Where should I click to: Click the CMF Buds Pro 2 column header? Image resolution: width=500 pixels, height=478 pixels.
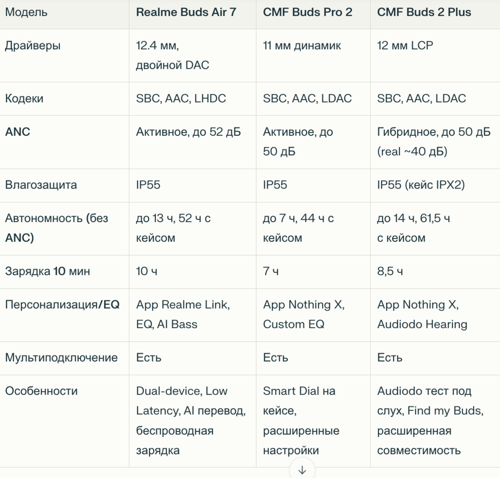point(307,12)
